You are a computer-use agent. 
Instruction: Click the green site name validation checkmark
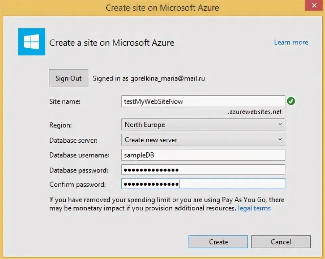click(291, 101)
